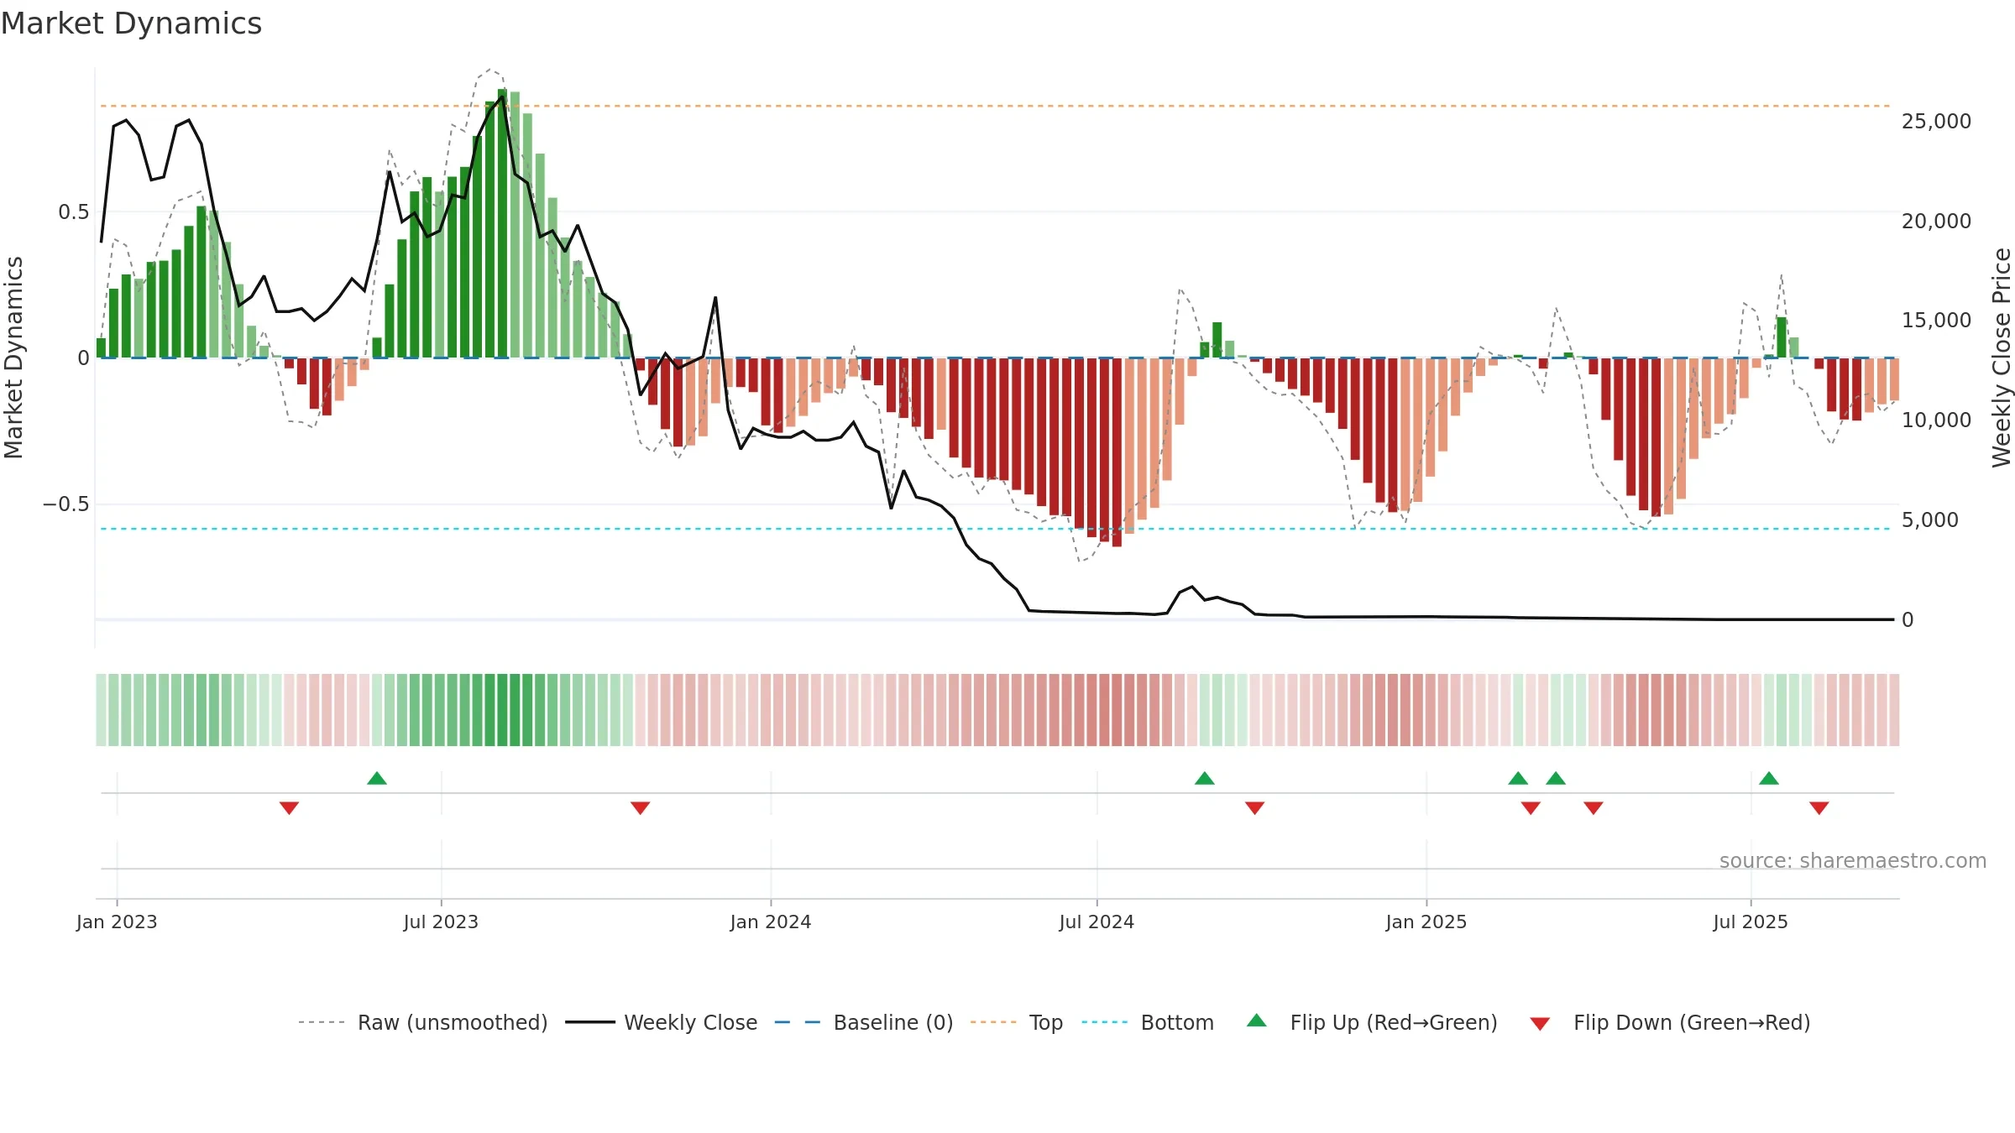This screenshot has width=2015, height=1133.
Task: Toggle Flip Down (Green→Red) legend entry
Action: coord(1670,1022)
